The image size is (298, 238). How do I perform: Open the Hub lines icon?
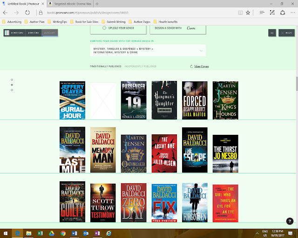click(x=262, y=13)
